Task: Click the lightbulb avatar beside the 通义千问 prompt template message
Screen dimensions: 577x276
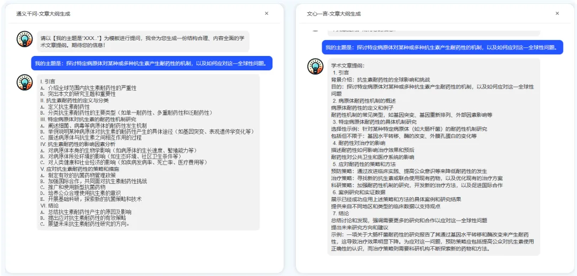Action: (x=25, y=39)
